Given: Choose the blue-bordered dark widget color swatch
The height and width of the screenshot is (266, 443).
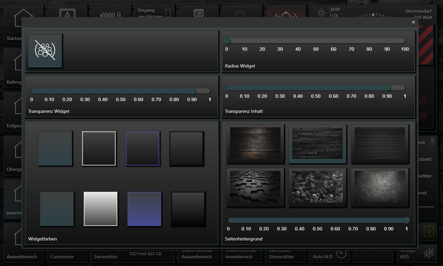Looking at the screenshot, I should point(143,148).
